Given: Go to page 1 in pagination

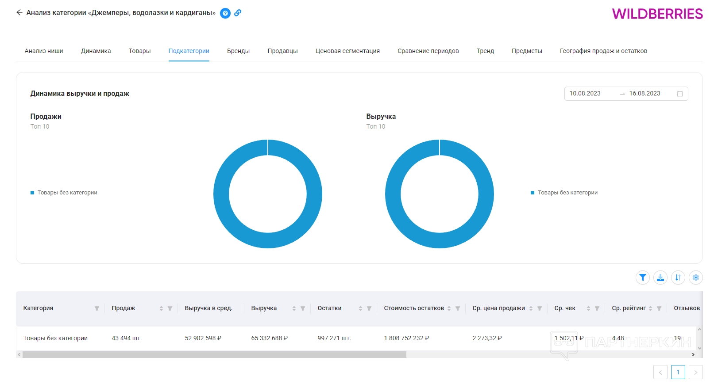Looking at the screenshot, I should click(678, 372).
